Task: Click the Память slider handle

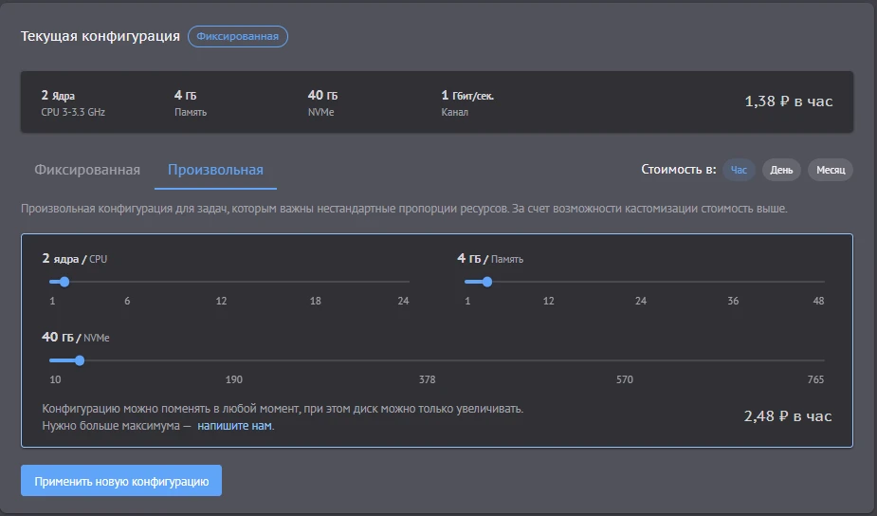Action: point(487,282)
